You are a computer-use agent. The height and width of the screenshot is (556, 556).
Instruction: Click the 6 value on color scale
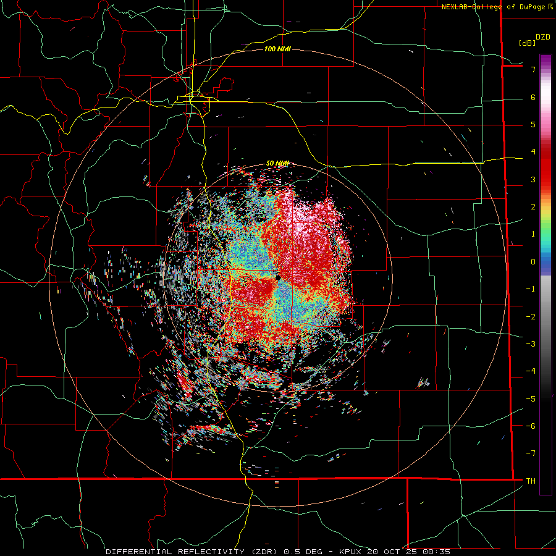(x=533, y=97)
